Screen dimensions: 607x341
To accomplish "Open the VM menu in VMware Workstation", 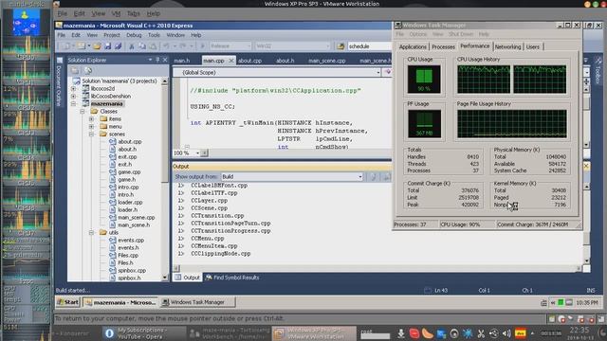I will coord(116,13).
